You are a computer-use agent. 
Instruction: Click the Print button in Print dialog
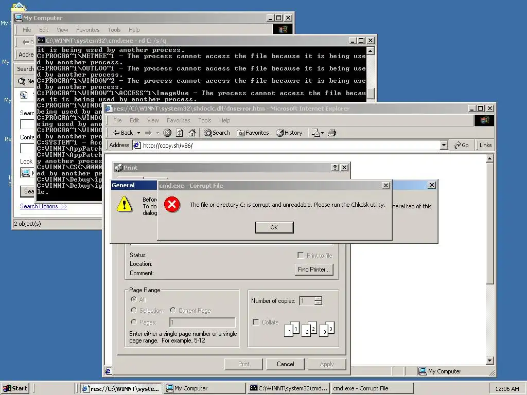pos(243,364)
